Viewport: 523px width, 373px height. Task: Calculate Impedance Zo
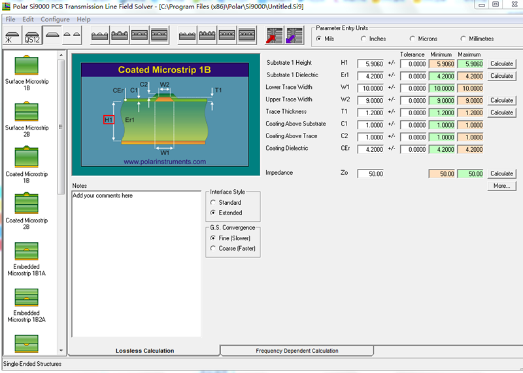click(501, 173)
